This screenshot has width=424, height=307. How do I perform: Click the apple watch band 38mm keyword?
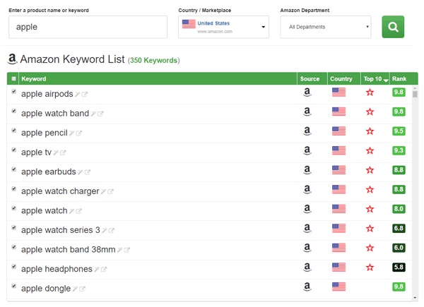point(69,250)
